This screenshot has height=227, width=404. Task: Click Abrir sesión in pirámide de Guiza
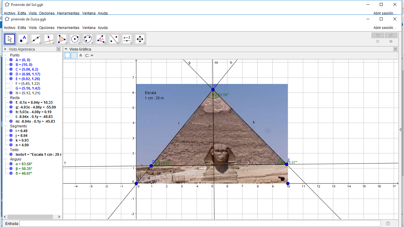[385, 28]
